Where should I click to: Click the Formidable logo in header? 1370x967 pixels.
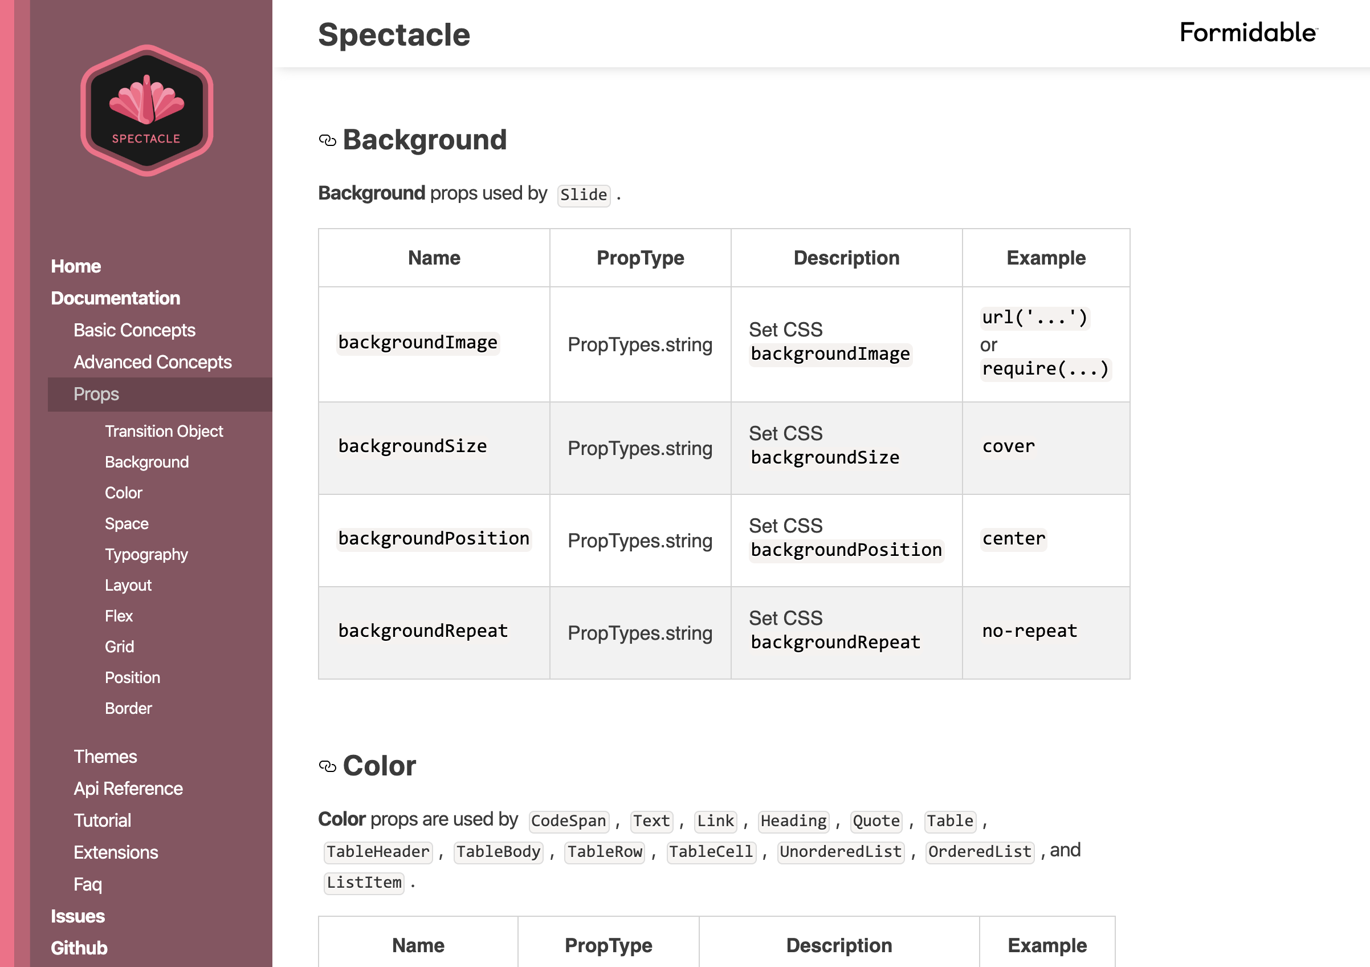click(1248, 33)
